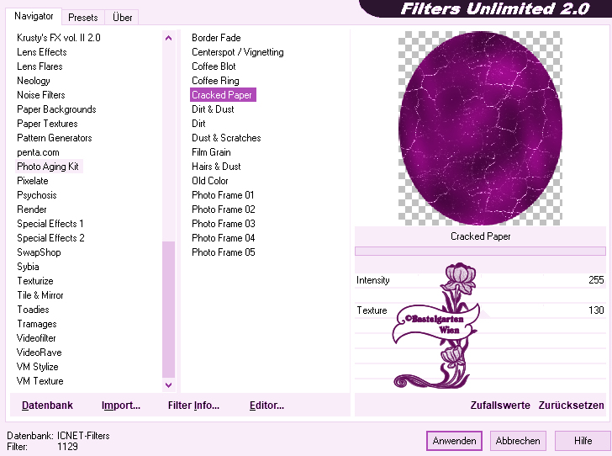Viewport: 612px width, 456px height.
Task: Choose the Cracked Paper filter
Action: [x=223, y=95]
